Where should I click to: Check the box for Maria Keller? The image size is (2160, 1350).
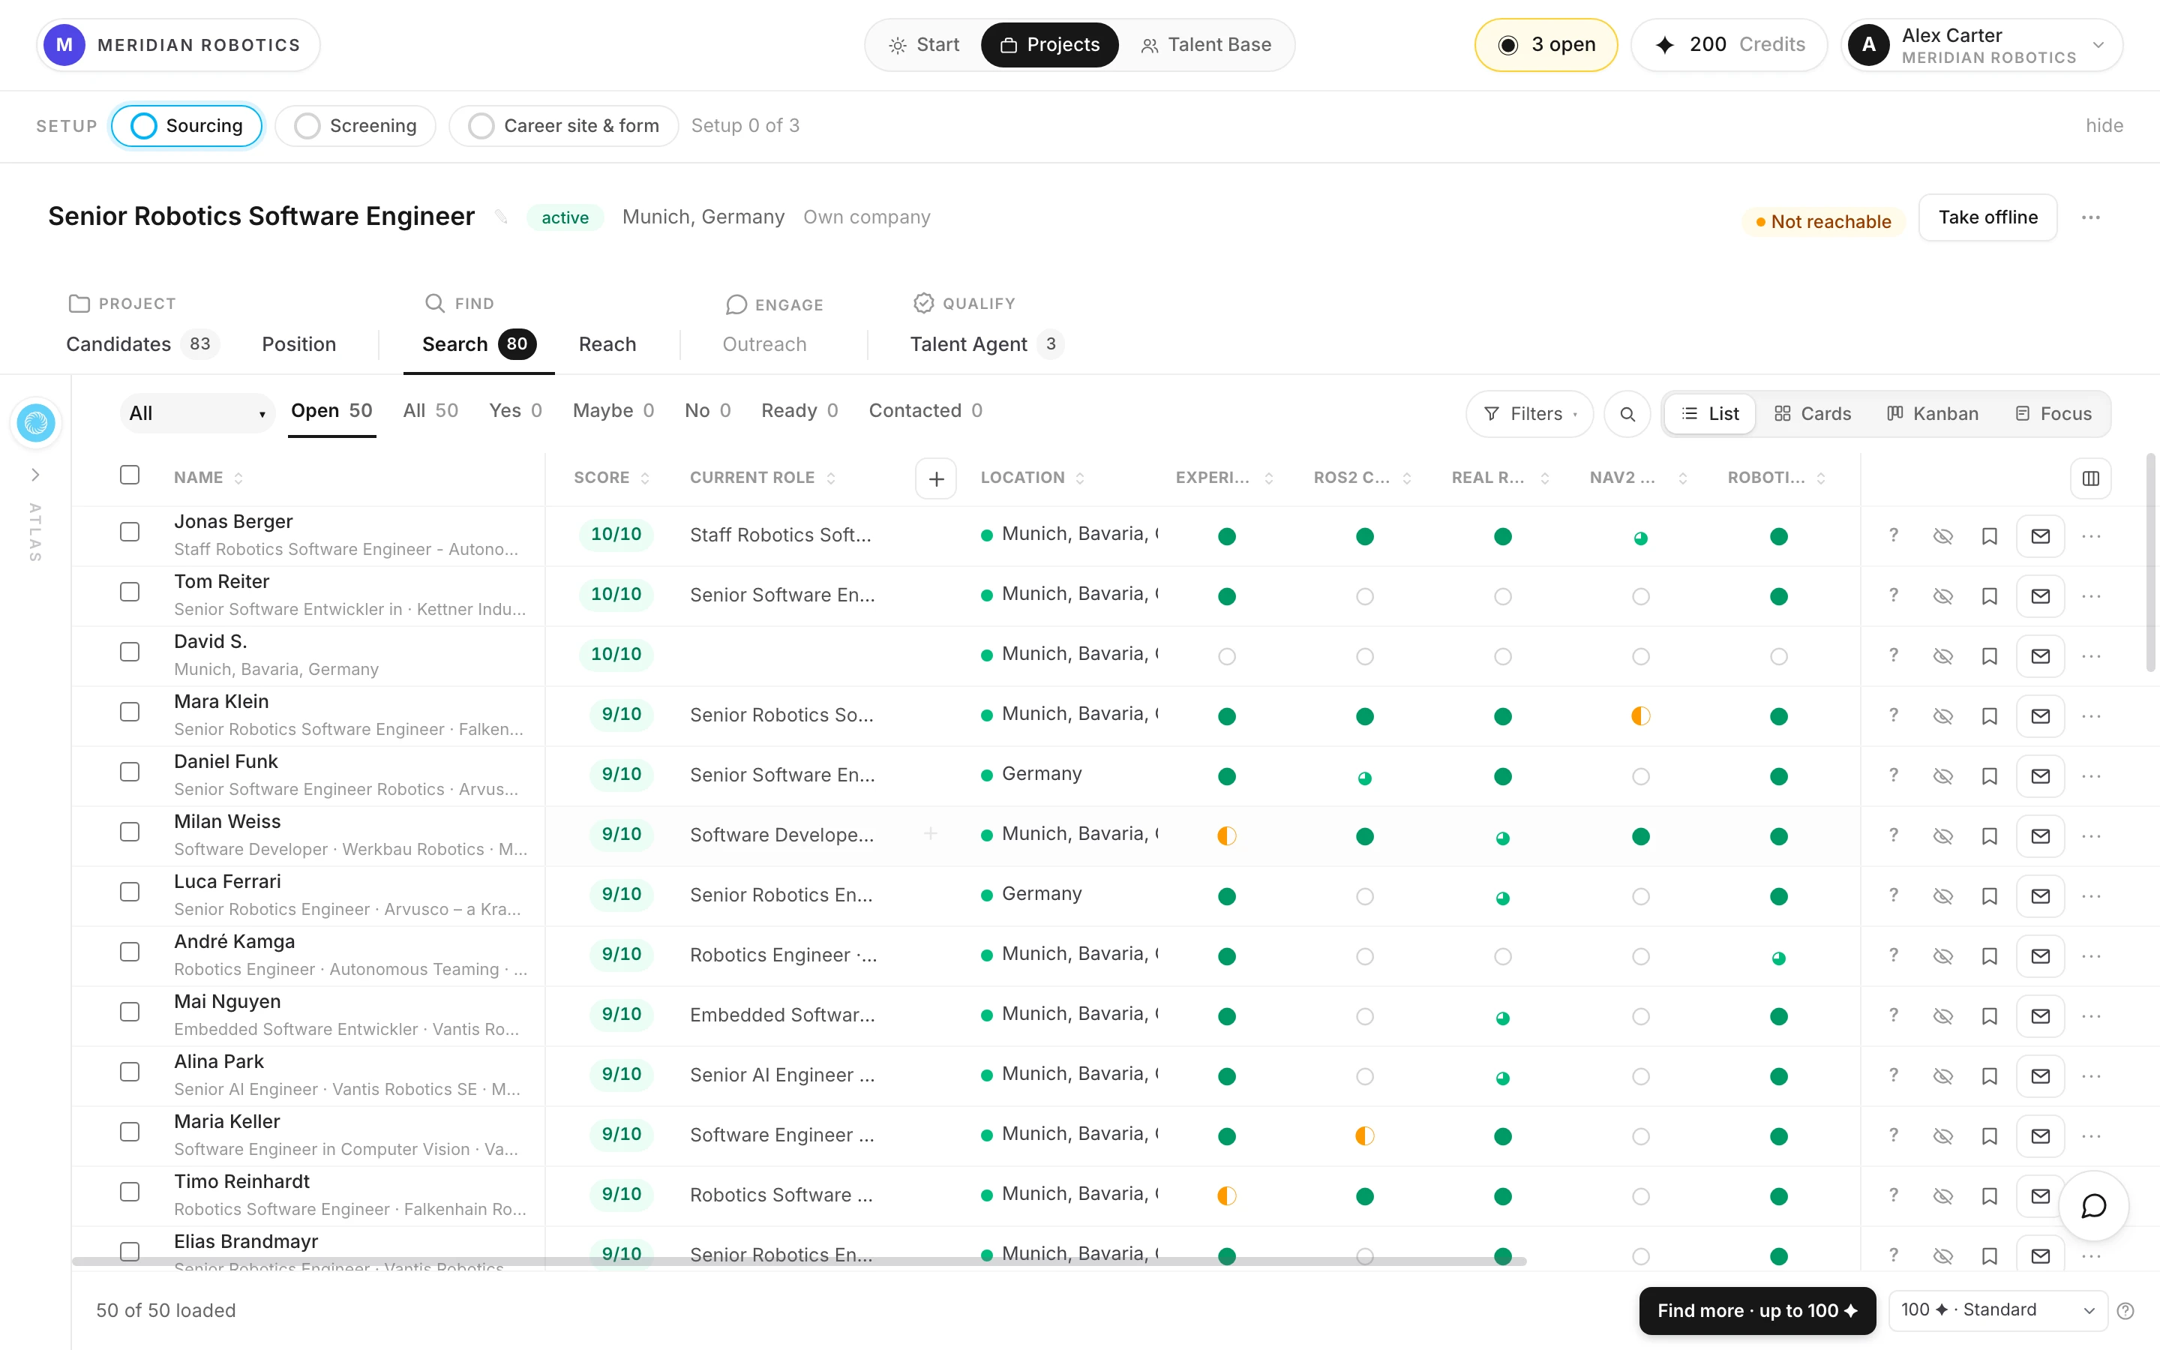[x=130, y=1132]
